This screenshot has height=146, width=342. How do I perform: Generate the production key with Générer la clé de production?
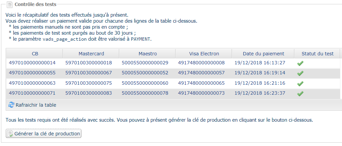click(43, 134)
